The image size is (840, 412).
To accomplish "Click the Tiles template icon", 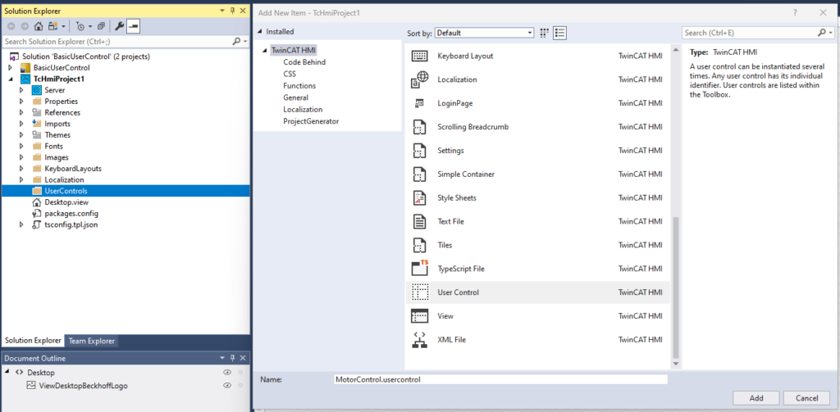I will tap(419, 245).
